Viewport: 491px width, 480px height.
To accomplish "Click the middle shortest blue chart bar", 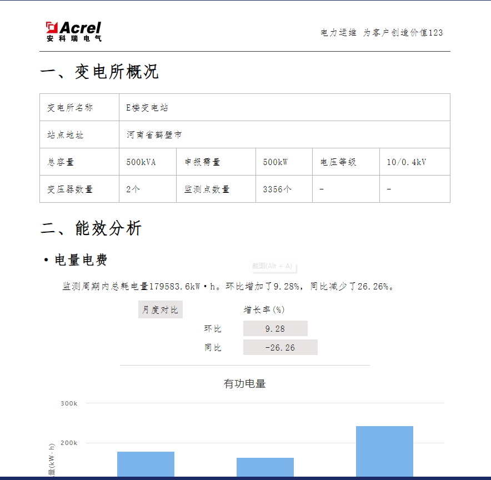I will tap(265, 467).
